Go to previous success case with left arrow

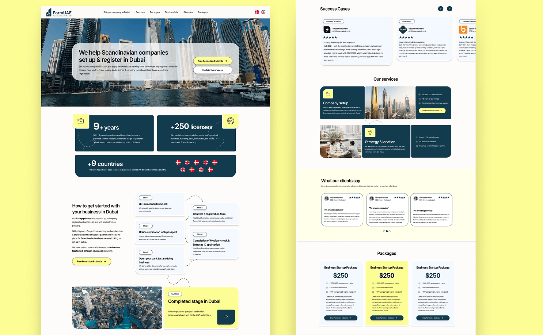(441, 9)
